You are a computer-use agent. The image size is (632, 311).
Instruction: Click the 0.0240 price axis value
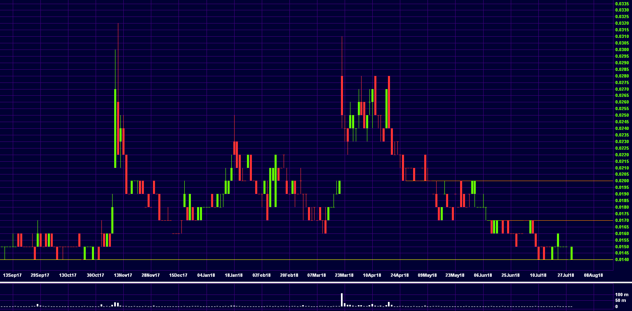(622, 128)
